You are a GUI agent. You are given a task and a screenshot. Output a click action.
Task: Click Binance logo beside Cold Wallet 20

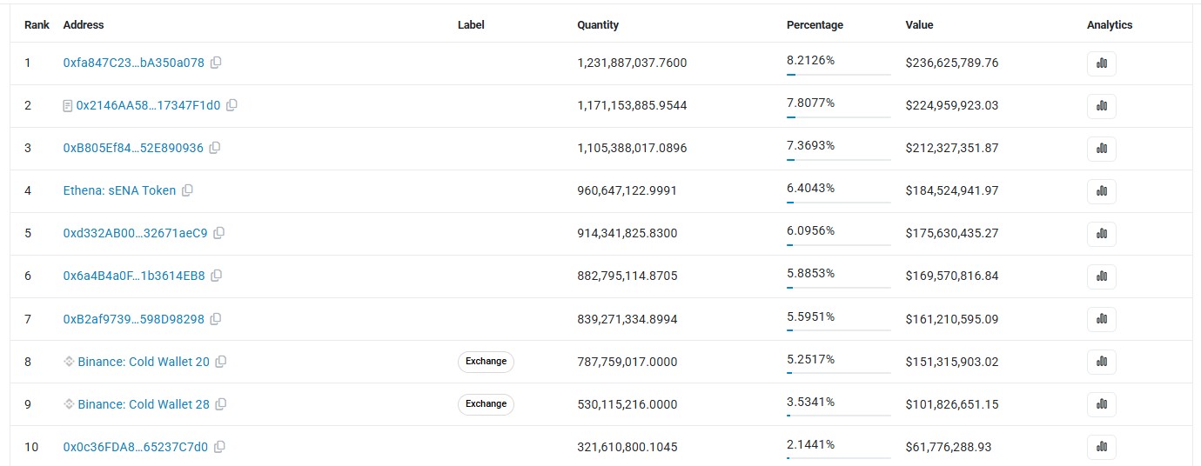click(x=69, y=362)
